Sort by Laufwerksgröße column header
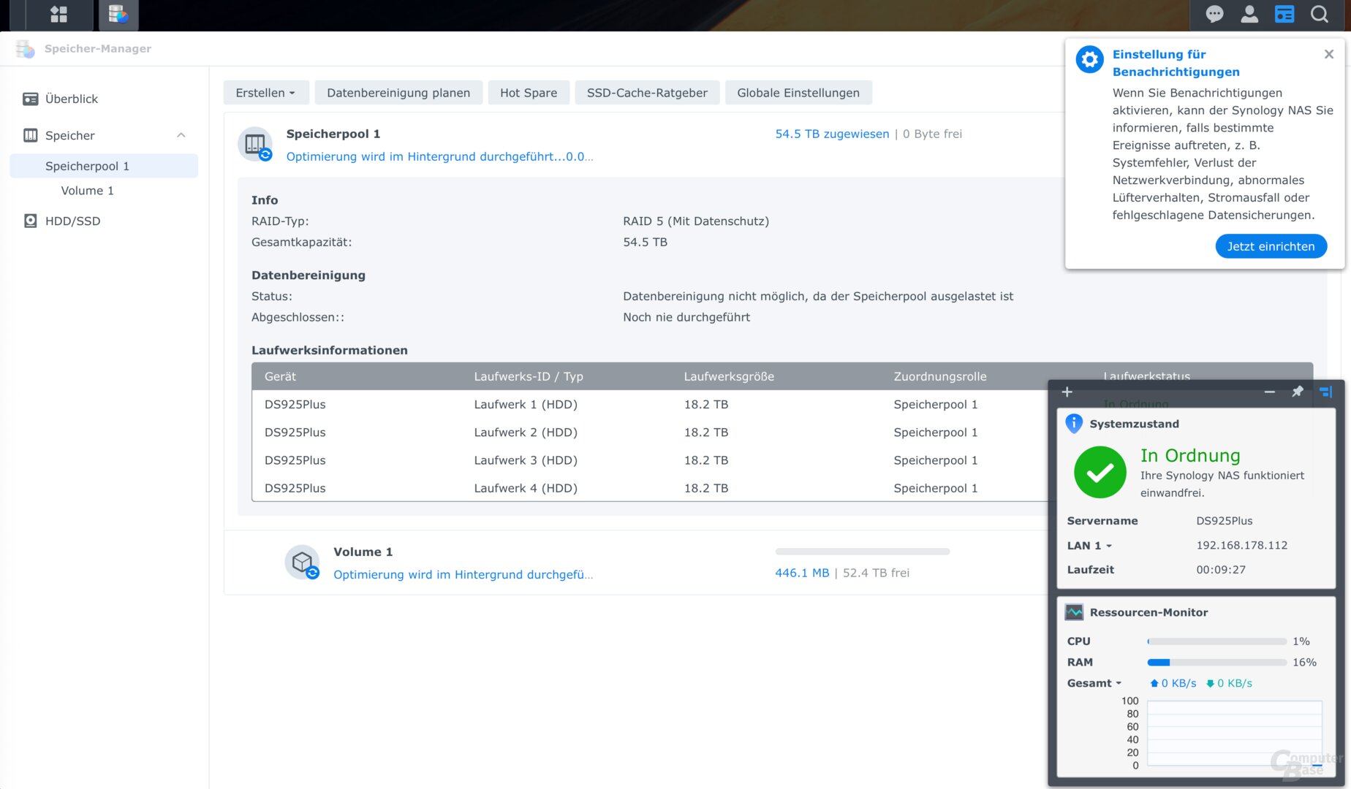 pos(729,376)
